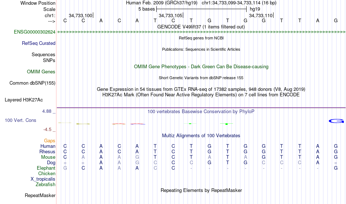Viewport: 346px width, 204px height.
Task: Click the chr1: ruler label
Action: [50, 15]
